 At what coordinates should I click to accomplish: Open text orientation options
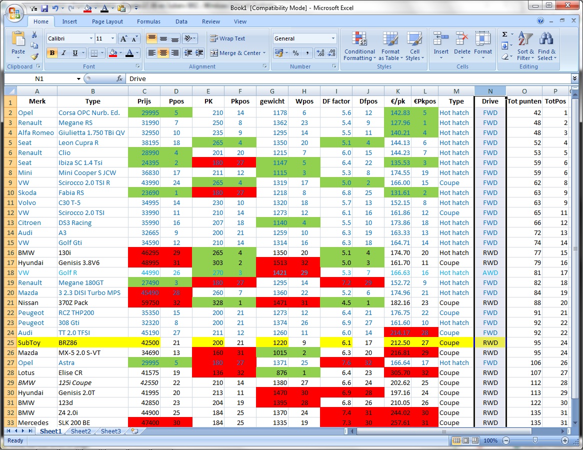pos(190,38)
